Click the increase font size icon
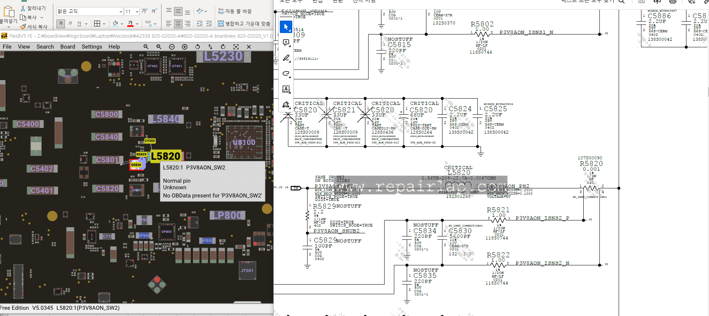The width and height of the screenshot is (709, 316). [144, 11]
